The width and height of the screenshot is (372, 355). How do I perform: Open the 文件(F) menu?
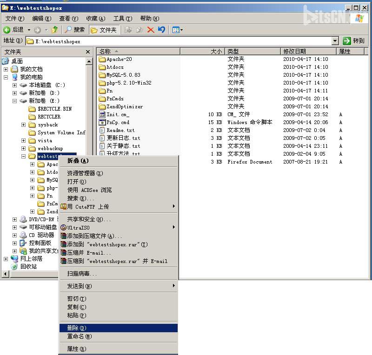point(15,19)
